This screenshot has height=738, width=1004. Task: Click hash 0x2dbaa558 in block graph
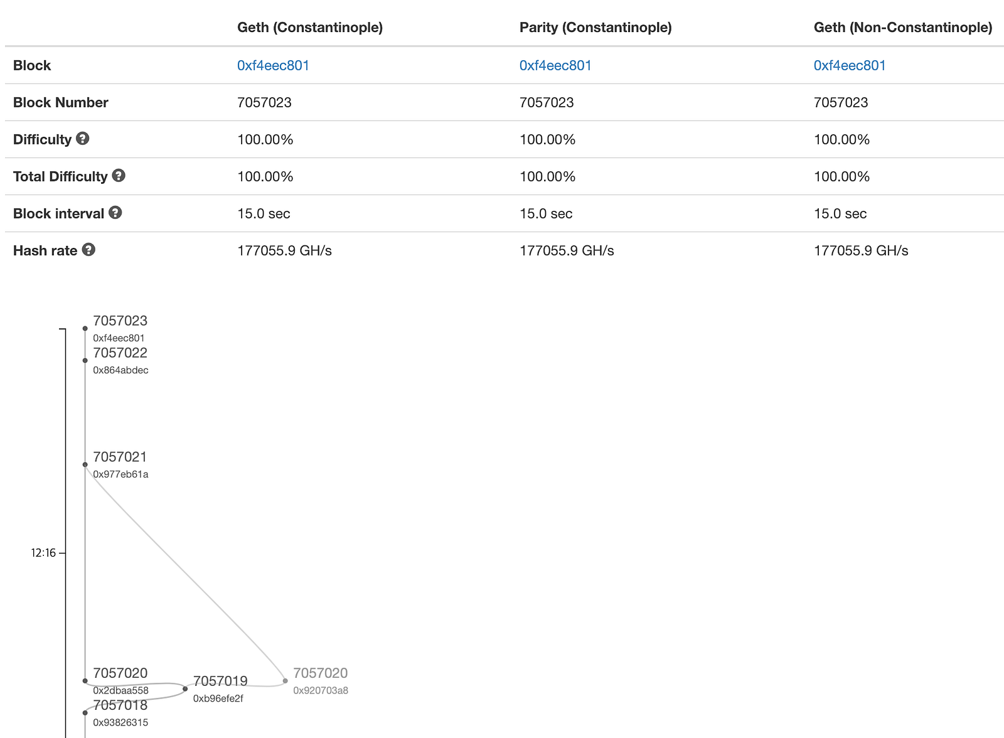point(120,690)
